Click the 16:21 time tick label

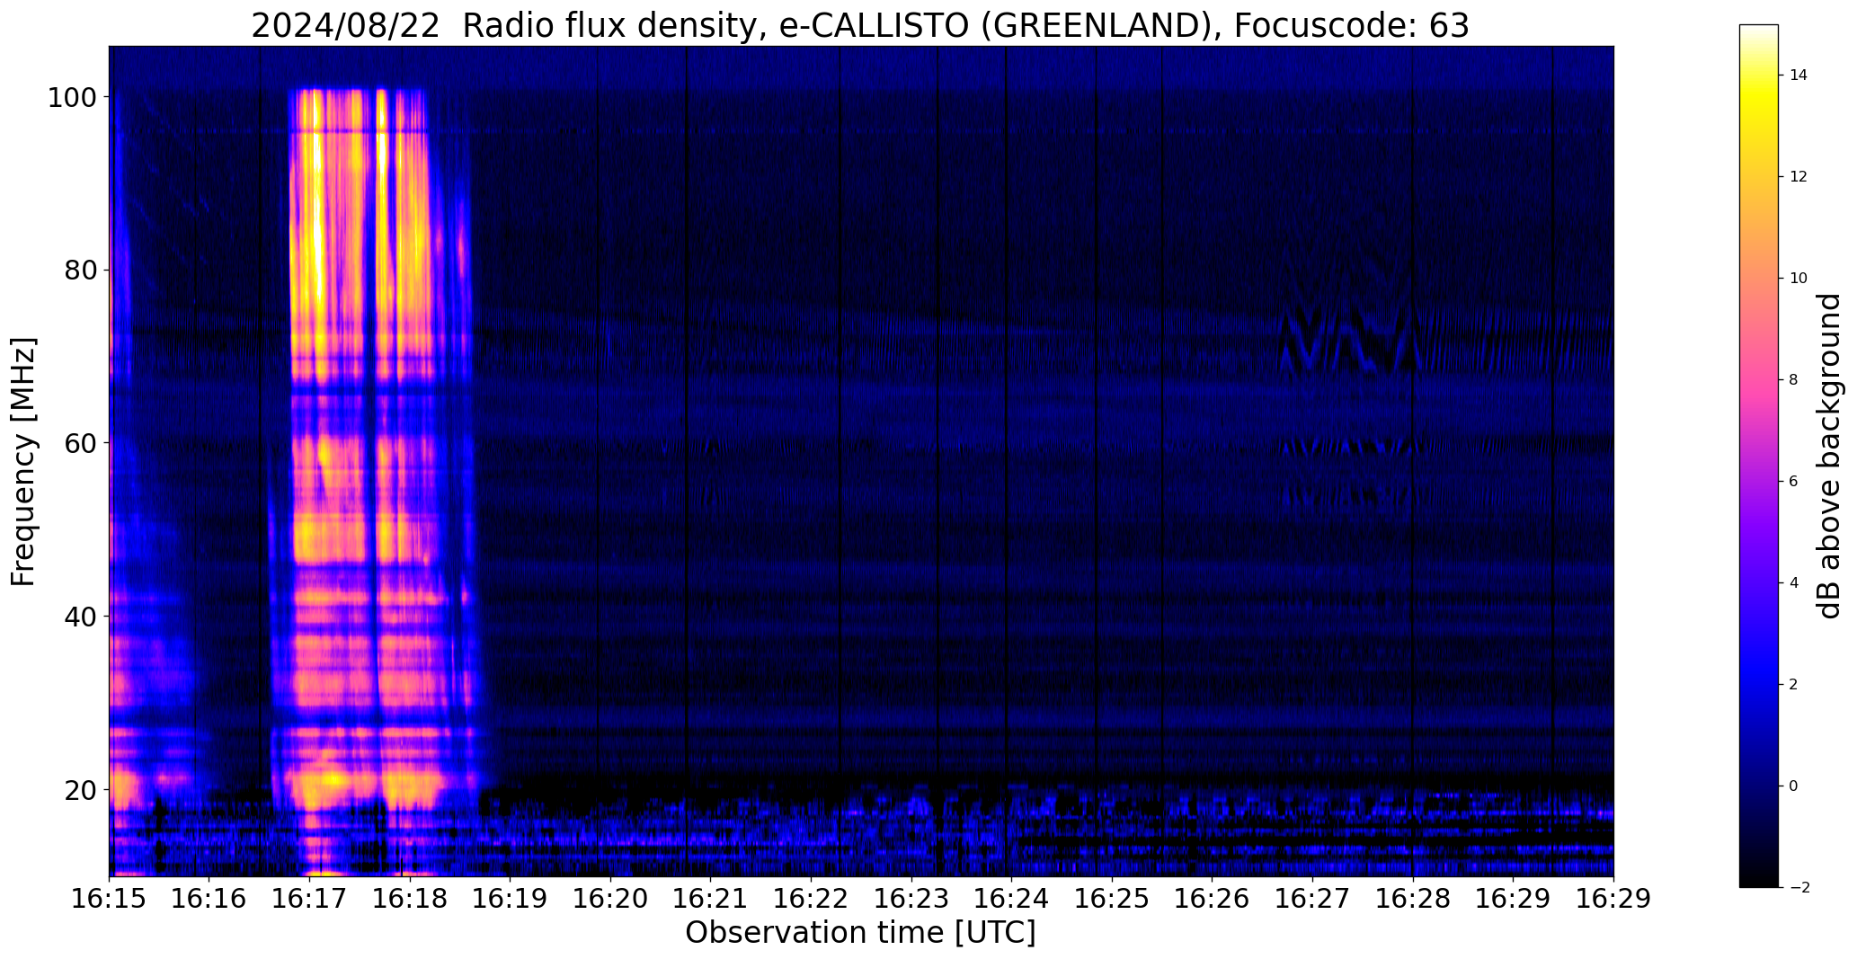pos(710,898)
